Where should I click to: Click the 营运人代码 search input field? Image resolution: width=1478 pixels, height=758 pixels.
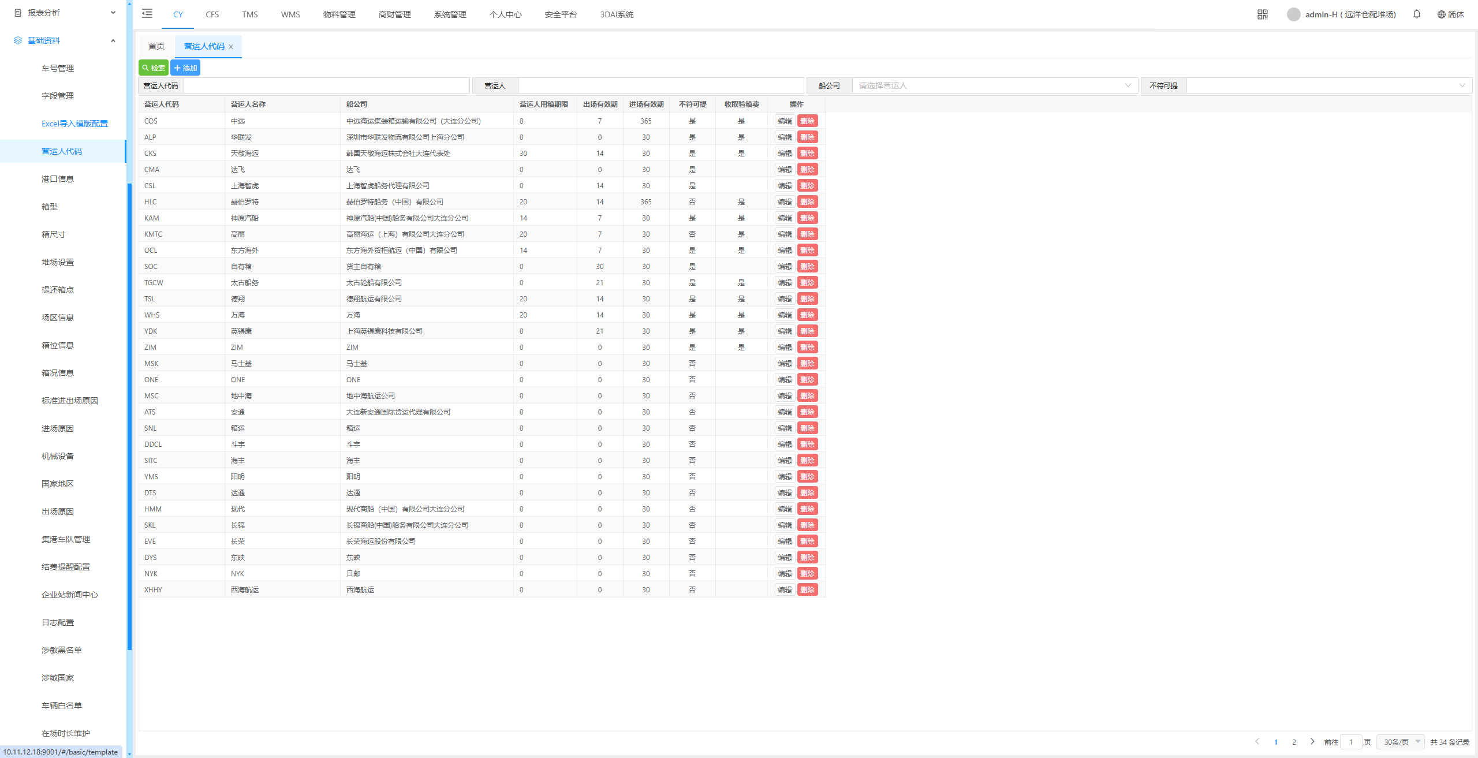(x=326, y=85)
